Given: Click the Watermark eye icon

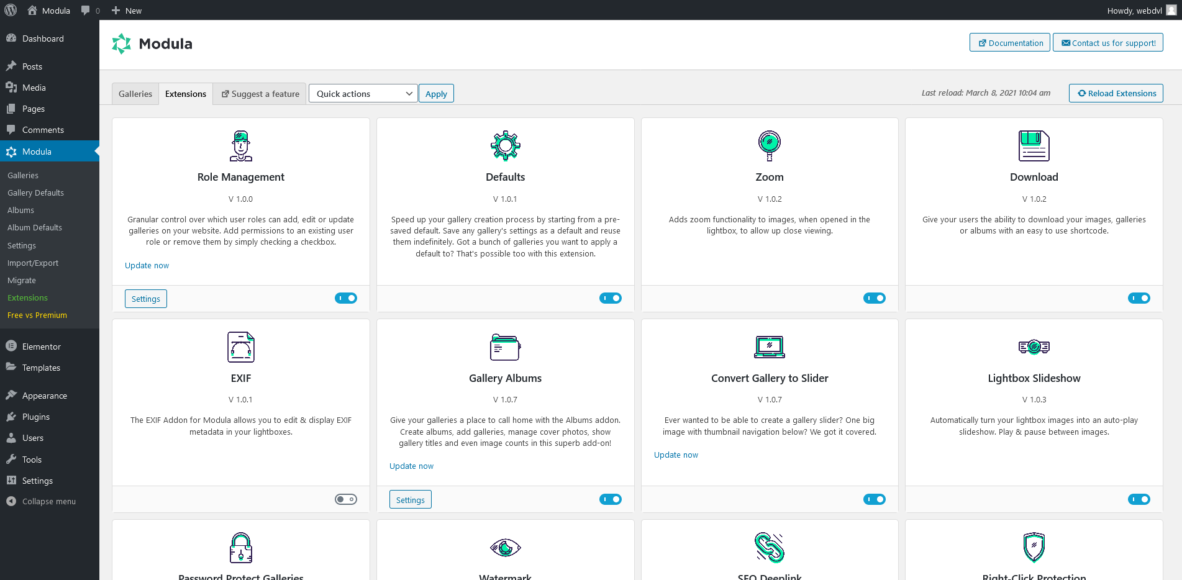Looking at the screenshot, I should (x=505, y=548).
